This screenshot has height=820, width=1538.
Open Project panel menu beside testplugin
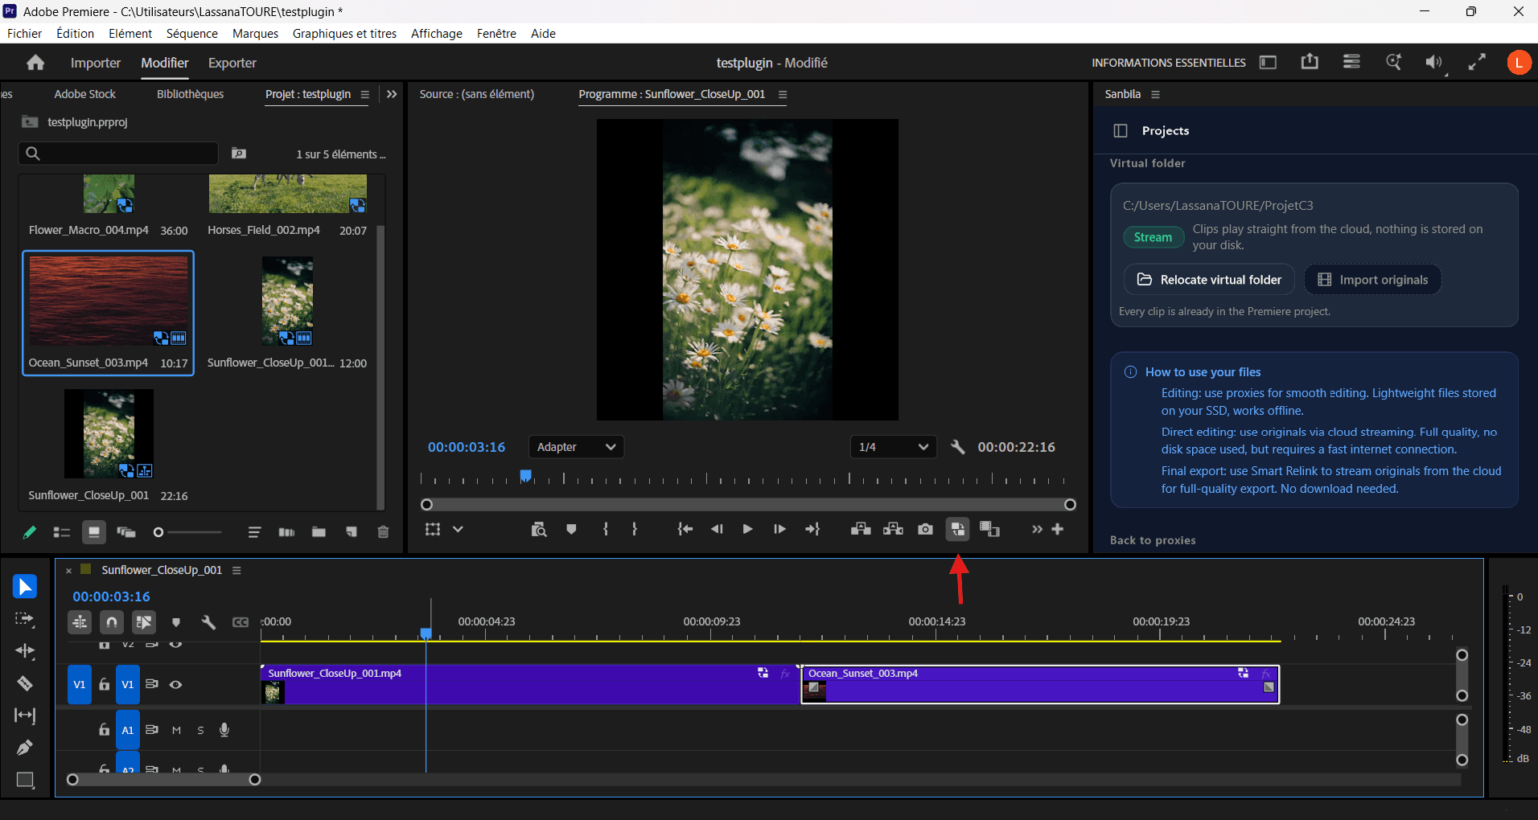tap(364, 94)
